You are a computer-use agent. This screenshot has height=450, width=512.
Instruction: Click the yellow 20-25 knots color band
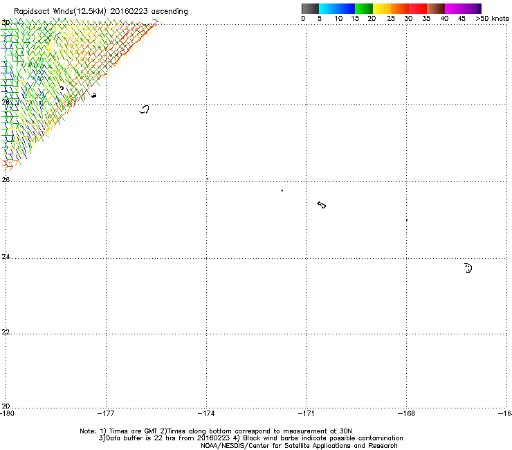(x=382, y=8)
